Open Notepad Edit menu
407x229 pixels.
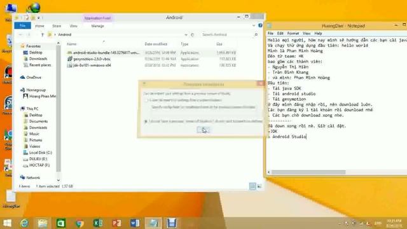pos(280,33)
